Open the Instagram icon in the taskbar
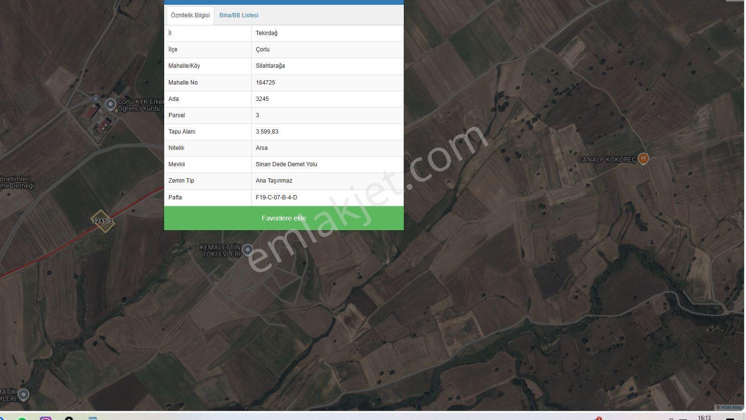Image resolution: width=746 pixels, height=420 pixels. pos(46,419)
